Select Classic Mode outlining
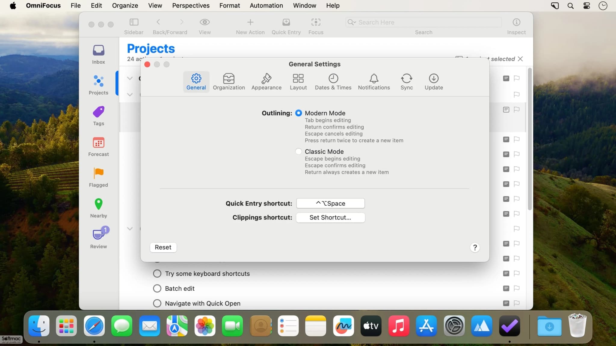 tap(298, 151)
